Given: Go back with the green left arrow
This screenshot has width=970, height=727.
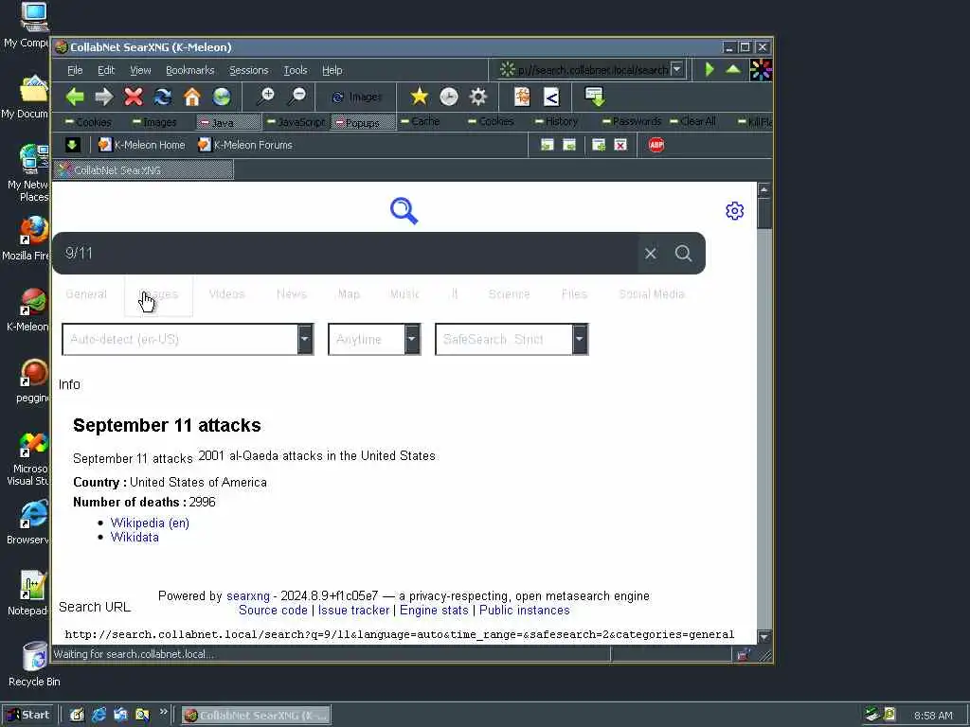Looking at the screenshot, I should pos(75,97).
